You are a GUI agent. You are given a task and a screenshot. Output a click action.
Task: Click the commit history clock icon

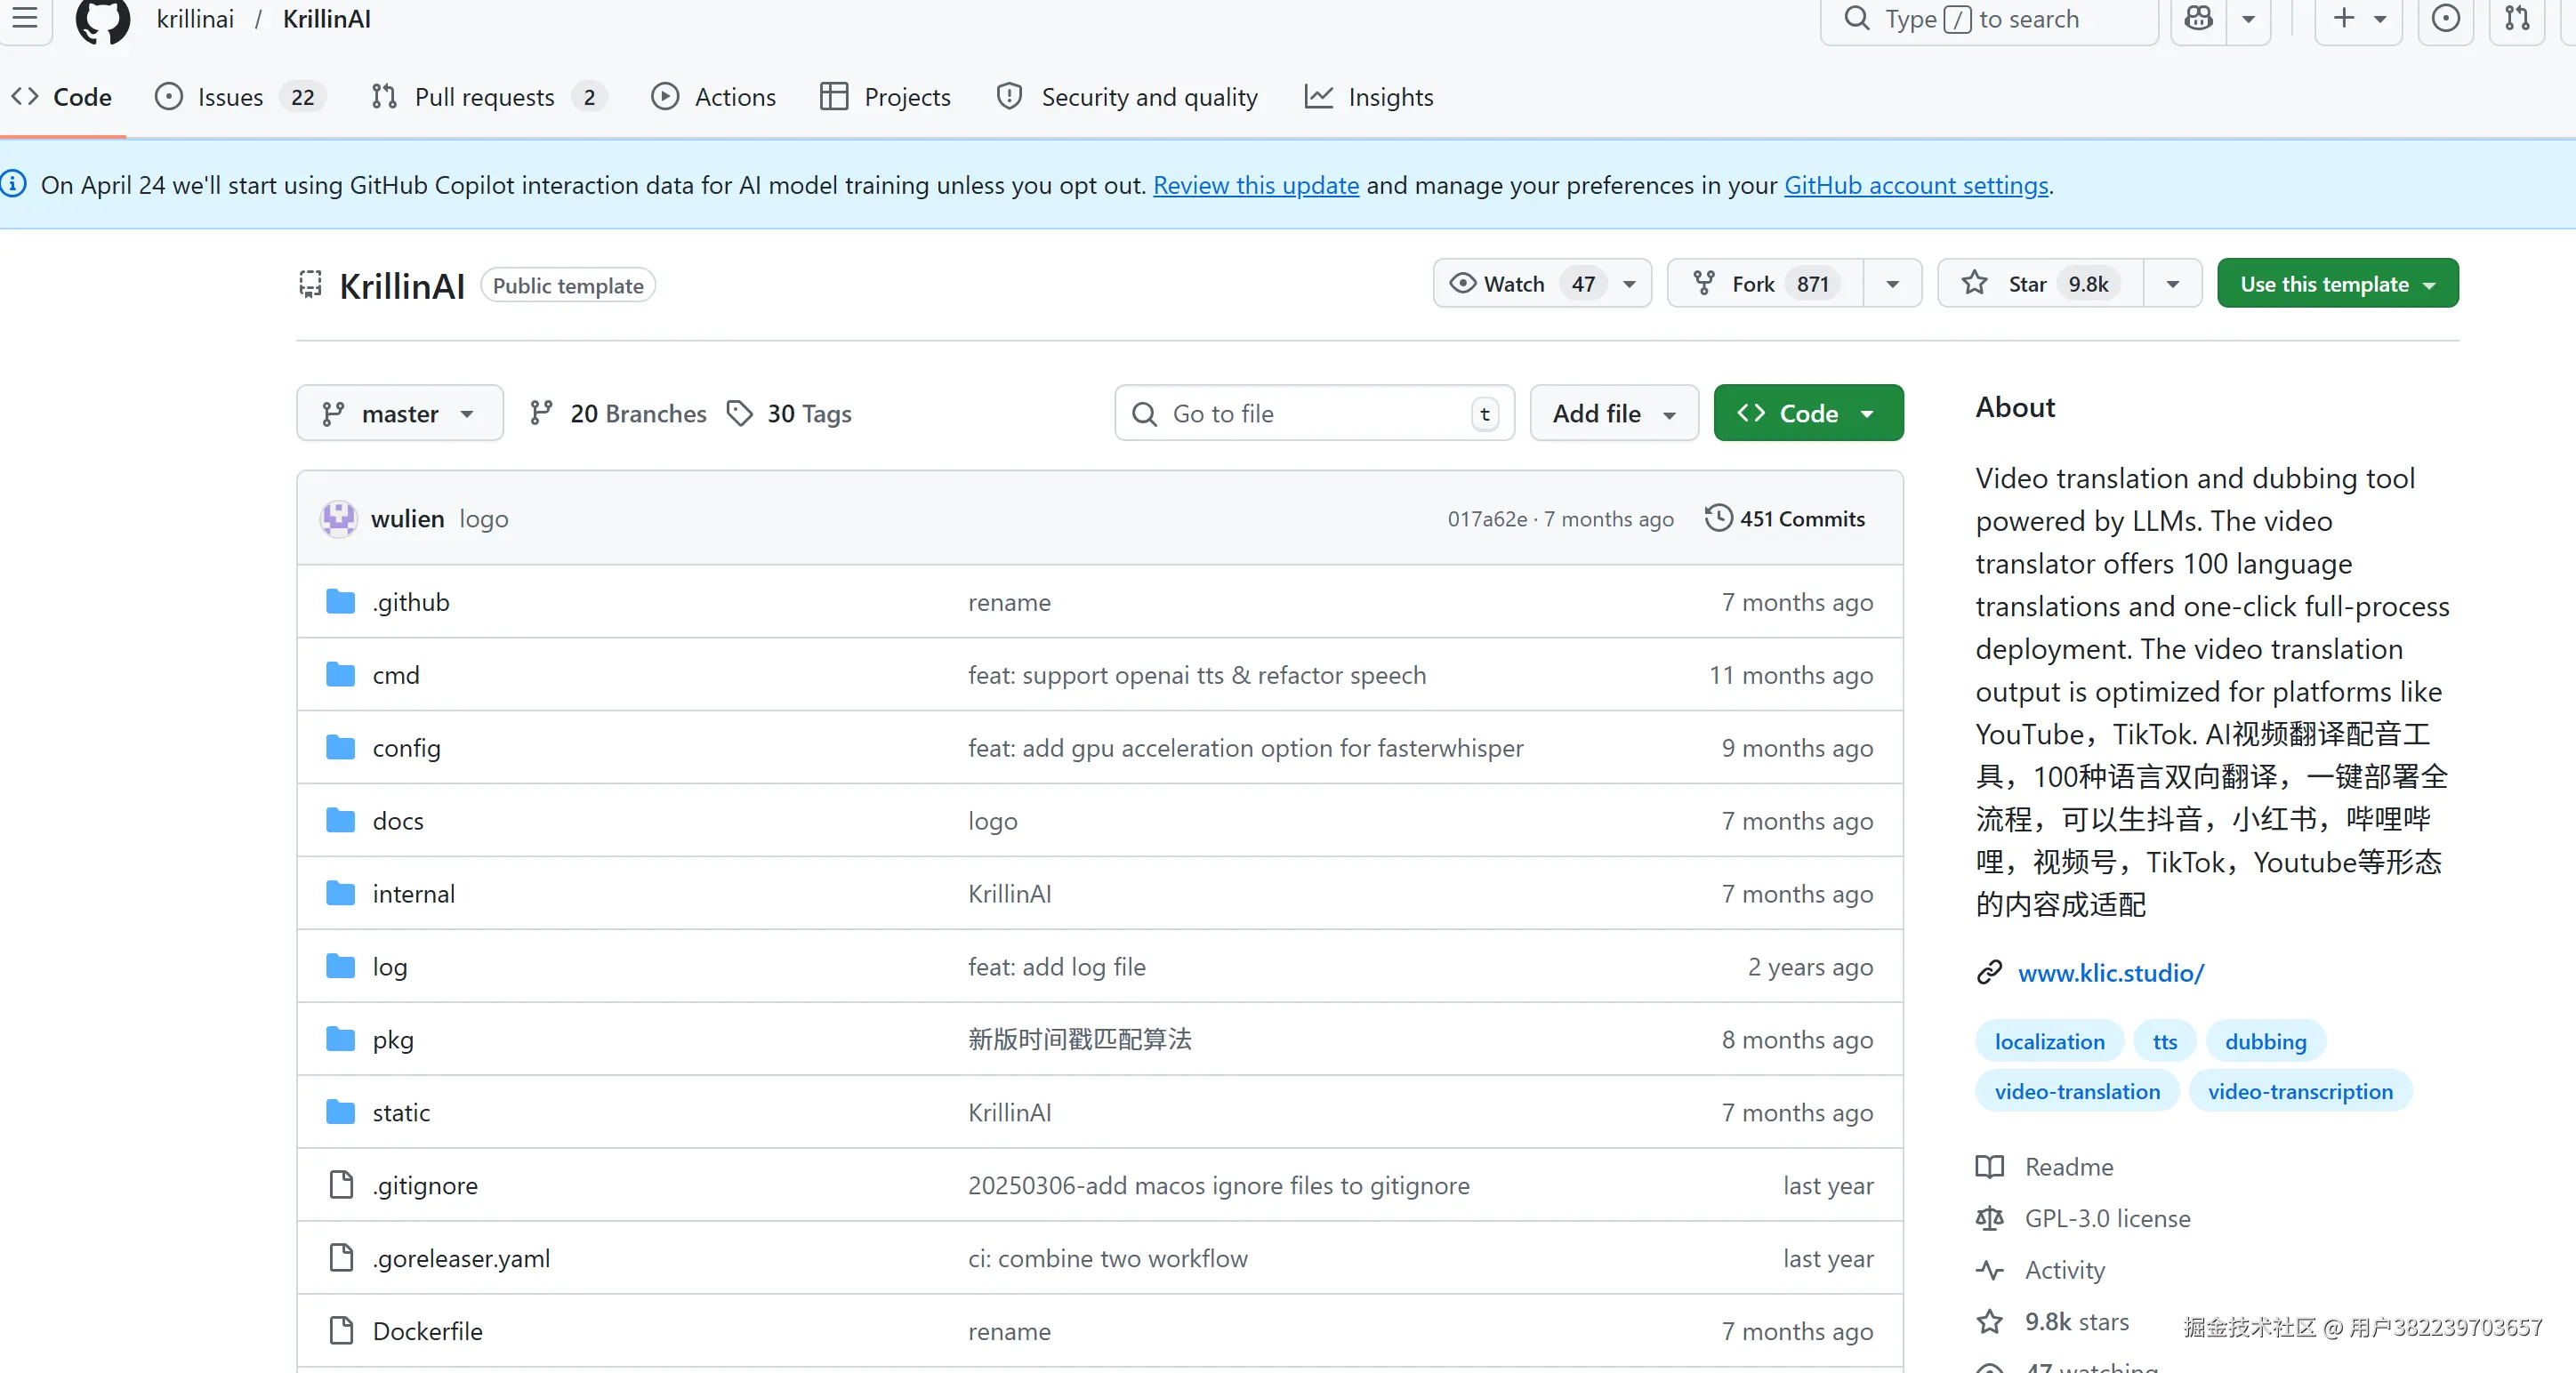pyautogui.click(x=1718, y=518)
